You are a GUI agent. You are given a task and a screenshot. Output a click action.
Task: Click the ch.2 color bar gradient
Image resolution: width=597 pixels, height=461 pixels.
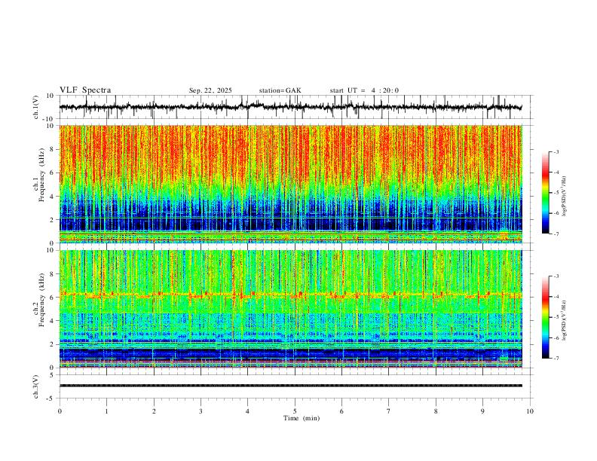545,317
